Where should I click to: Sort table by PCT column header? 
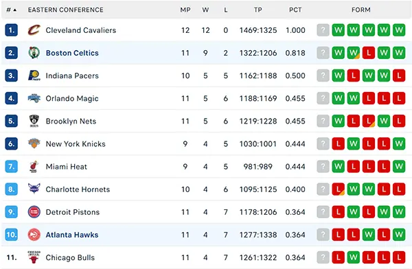pyautogui.click(x=295, y=10)
